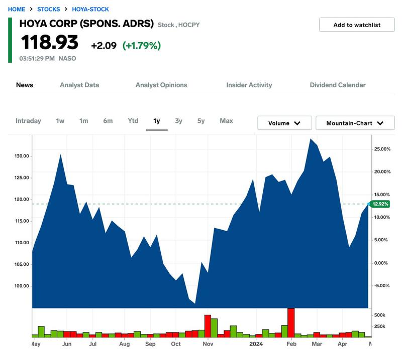Click the 100.00 price axis label
Screen dimensions: 402x354
pyautogui.click(x=22, y=286)
